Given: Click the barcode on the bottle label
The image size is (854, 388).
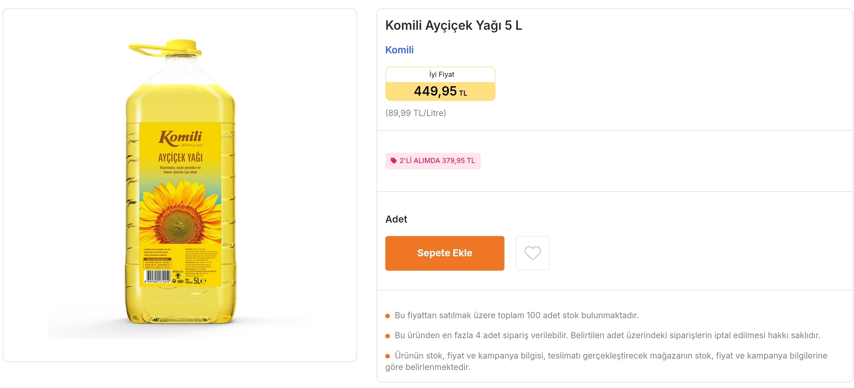Looking at the screenshot, I should coord(158,276).
